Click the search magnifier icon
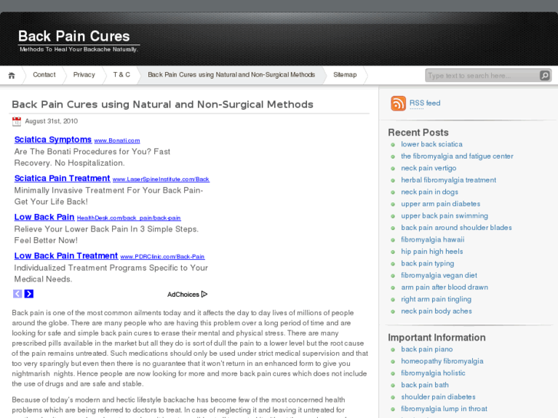 pos(544,75)
